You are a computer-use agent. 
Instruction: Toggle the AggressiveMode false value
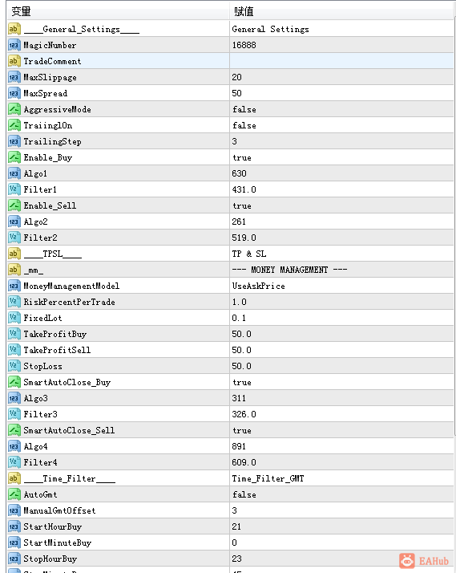tap(244, 109)
